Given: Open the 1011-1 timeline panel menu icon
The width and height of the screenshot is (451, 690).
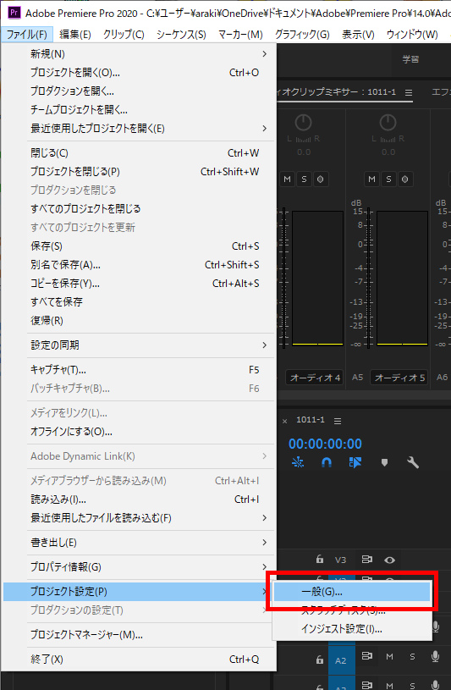Looking at the screenshot, I should [x=338, y=421].
